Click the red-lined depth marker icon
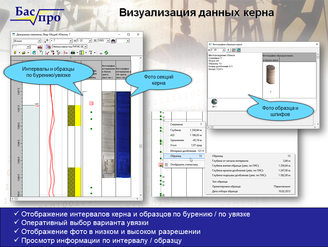 click(x=40, y=47)
